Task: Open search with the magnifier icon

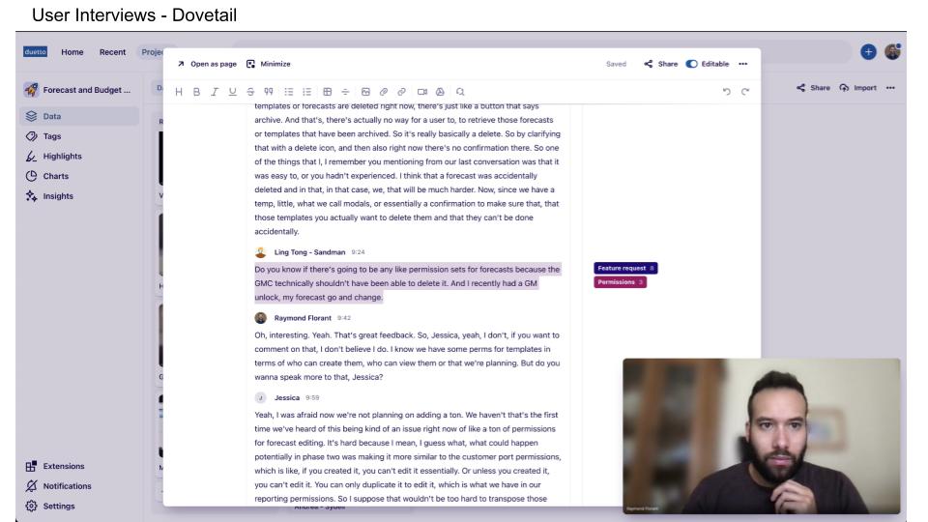Action: click(460, 91)
